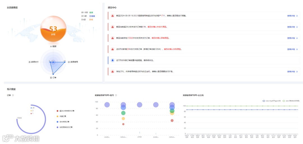This screenshot has width=303, height=144.
Task: Click the orange health score sphere showing 53
Action: coord(53,29)
